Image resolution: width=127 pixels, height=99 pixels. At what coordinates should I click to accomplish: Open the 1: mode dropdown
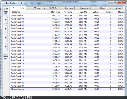[6, 54]
